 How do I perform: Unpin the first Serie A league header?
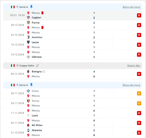[x=31, y=7]
